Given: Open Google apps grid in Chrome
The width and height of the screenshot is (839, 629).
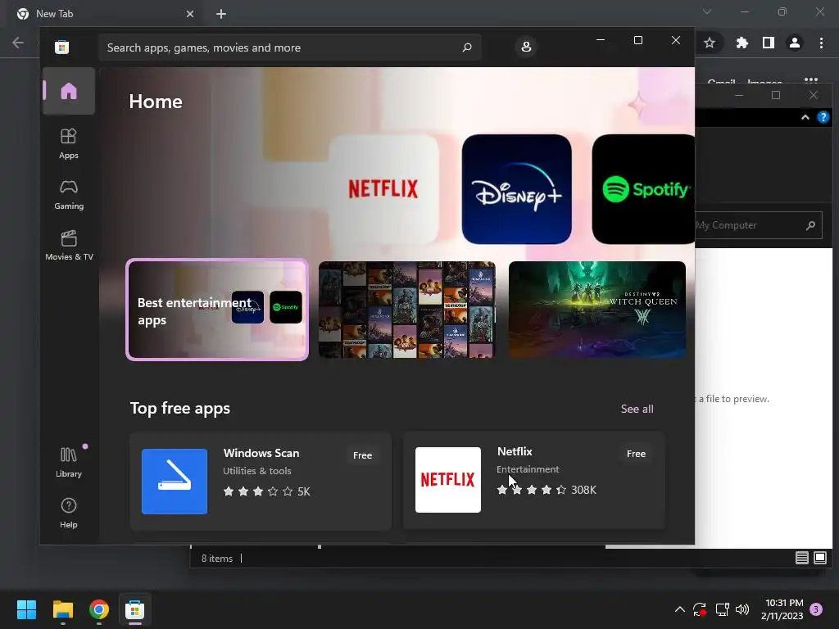Looking at the screenshot, I should coord(811,80).
